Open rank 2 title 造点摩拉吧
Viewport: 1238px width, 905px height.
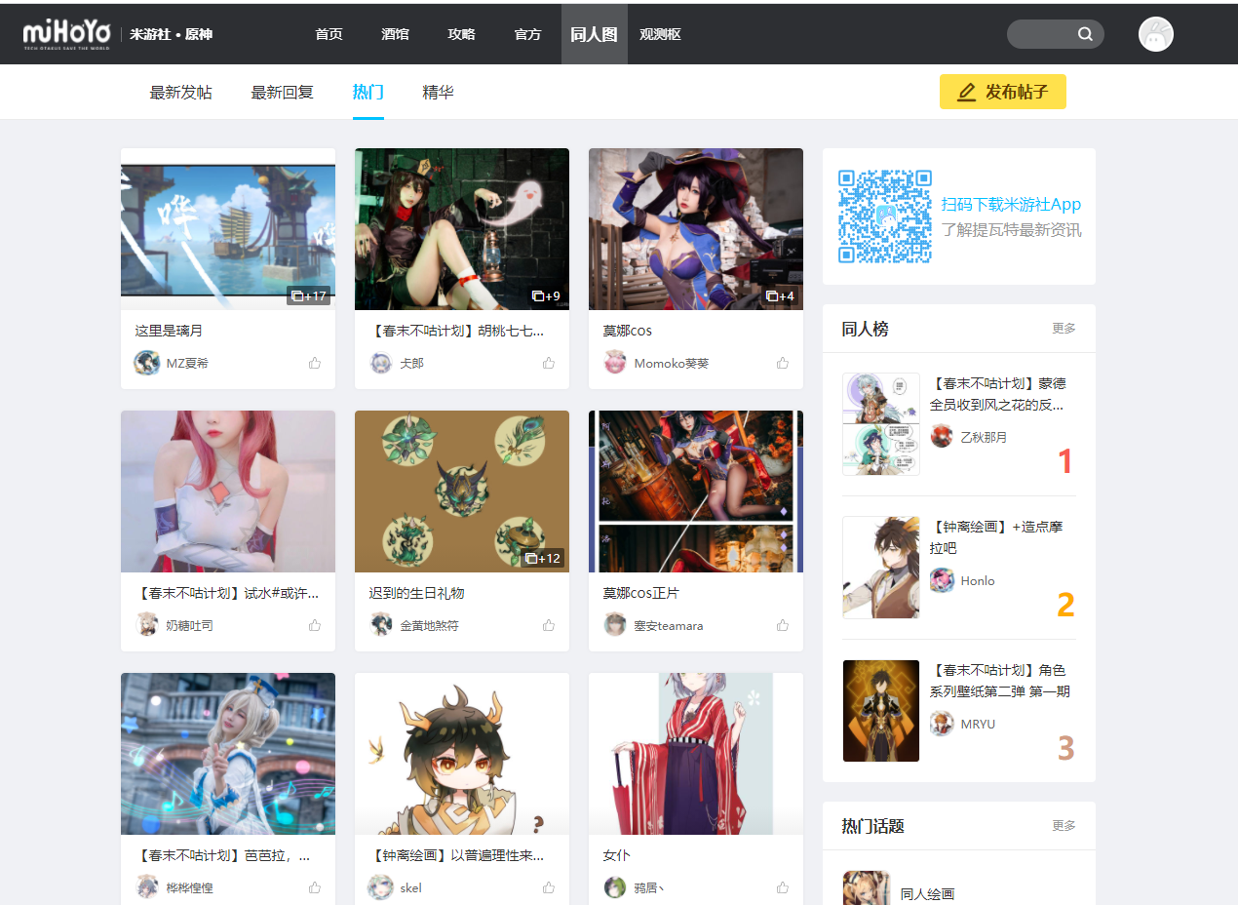(x=996, y=537)
